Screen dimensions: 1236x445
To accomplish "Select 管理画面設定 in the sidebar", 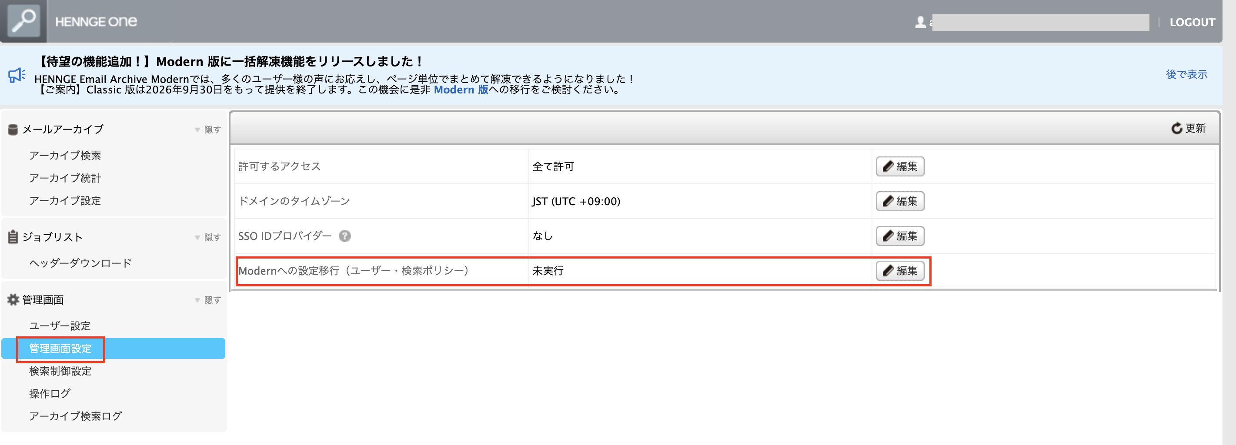I will click(113, 349).
